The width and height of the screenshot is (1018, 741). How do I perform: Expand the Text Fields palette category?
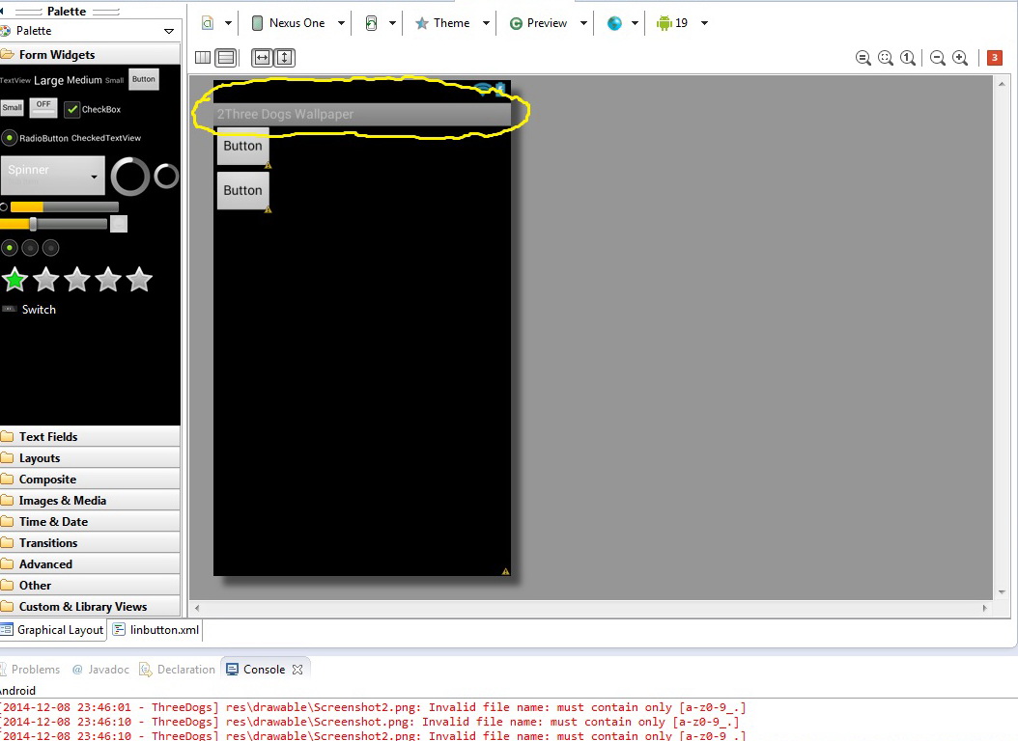[90, 437]
